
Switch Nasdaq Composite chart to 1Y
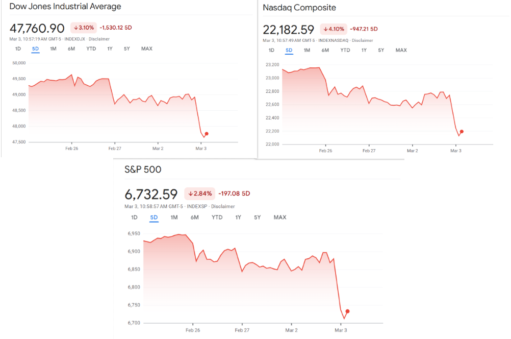364,51
